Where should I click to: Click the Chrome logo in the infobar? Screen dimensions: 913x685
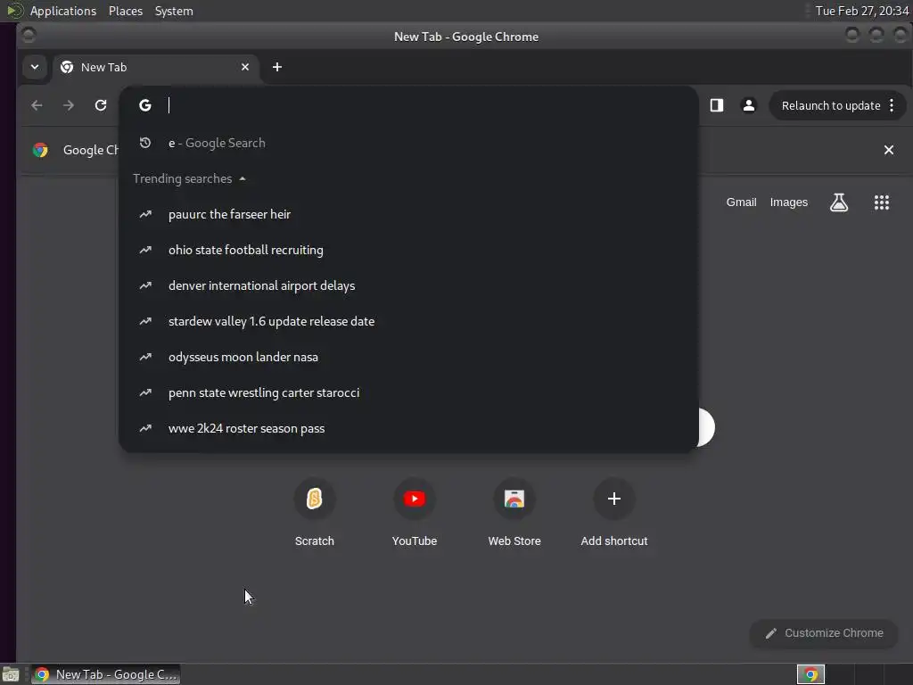(x=40, y=150)
